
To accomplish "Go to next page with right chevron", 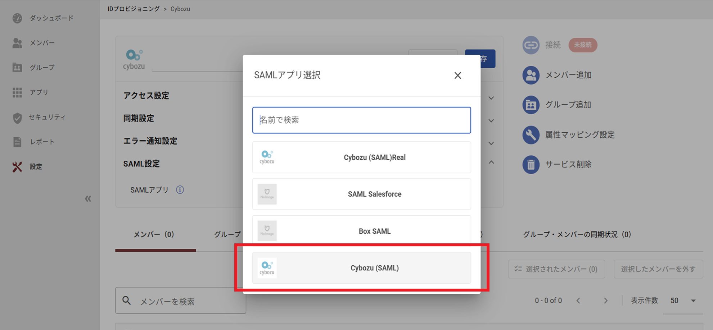I will 606,301.
